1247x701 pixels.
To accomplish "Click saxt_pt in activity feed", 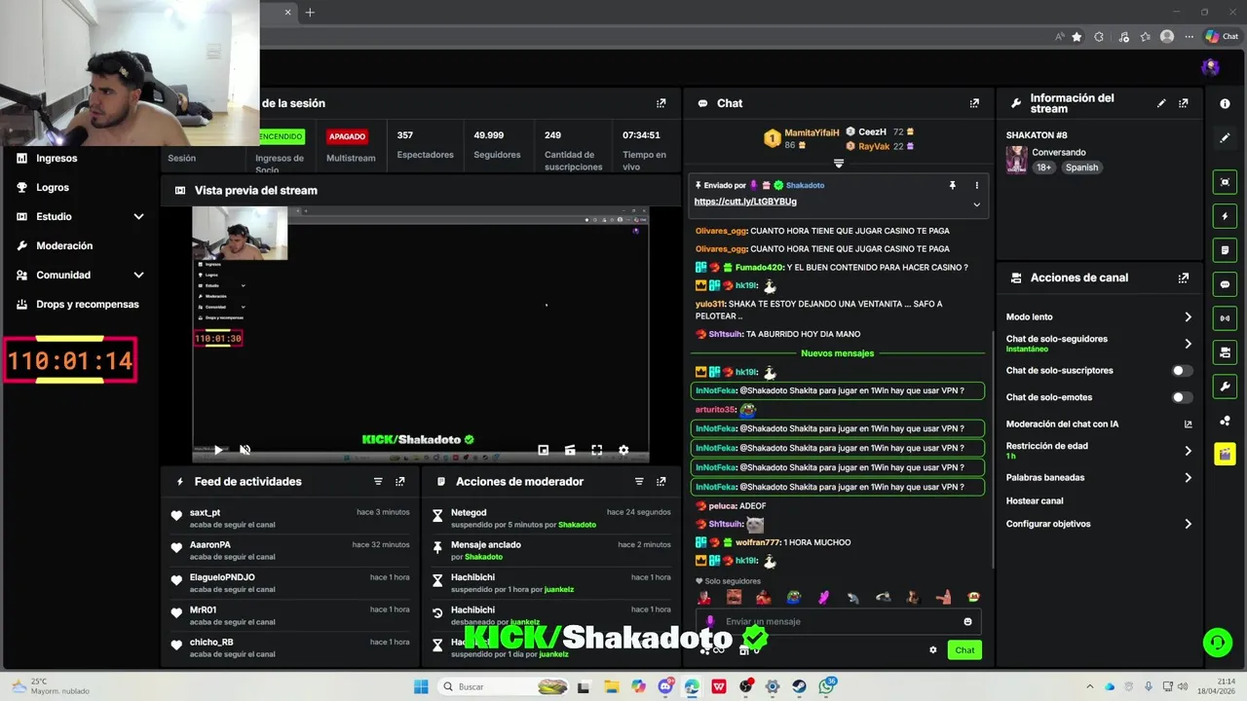I will [205, 512].
